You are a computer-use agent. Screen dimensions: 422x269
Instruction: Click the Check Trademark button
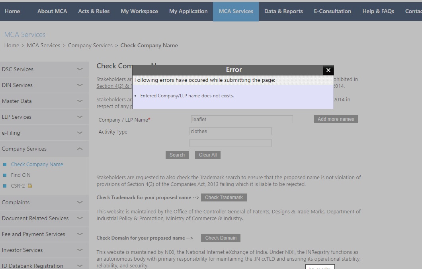[x=224, y=197]
